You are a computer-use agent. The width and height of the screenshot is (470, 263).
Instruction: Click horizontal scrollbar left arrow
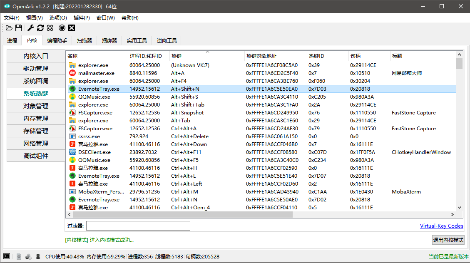69,214
